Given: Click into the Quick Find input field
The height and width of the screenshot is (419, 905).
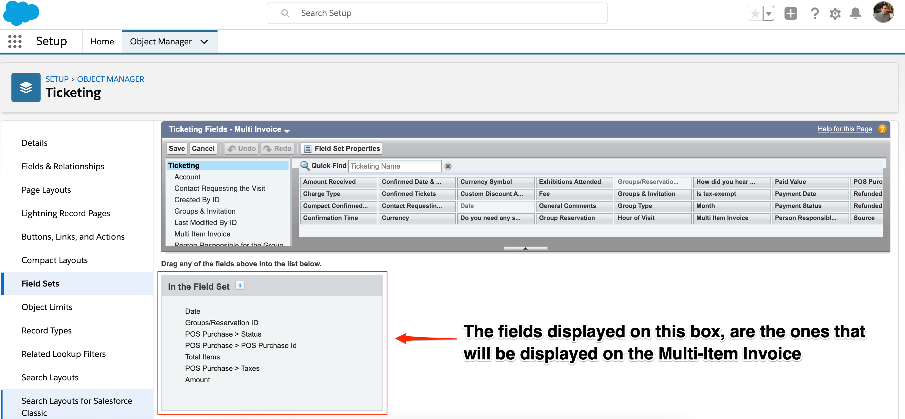Looking at the screenshot, I should [x=394, y=166].
